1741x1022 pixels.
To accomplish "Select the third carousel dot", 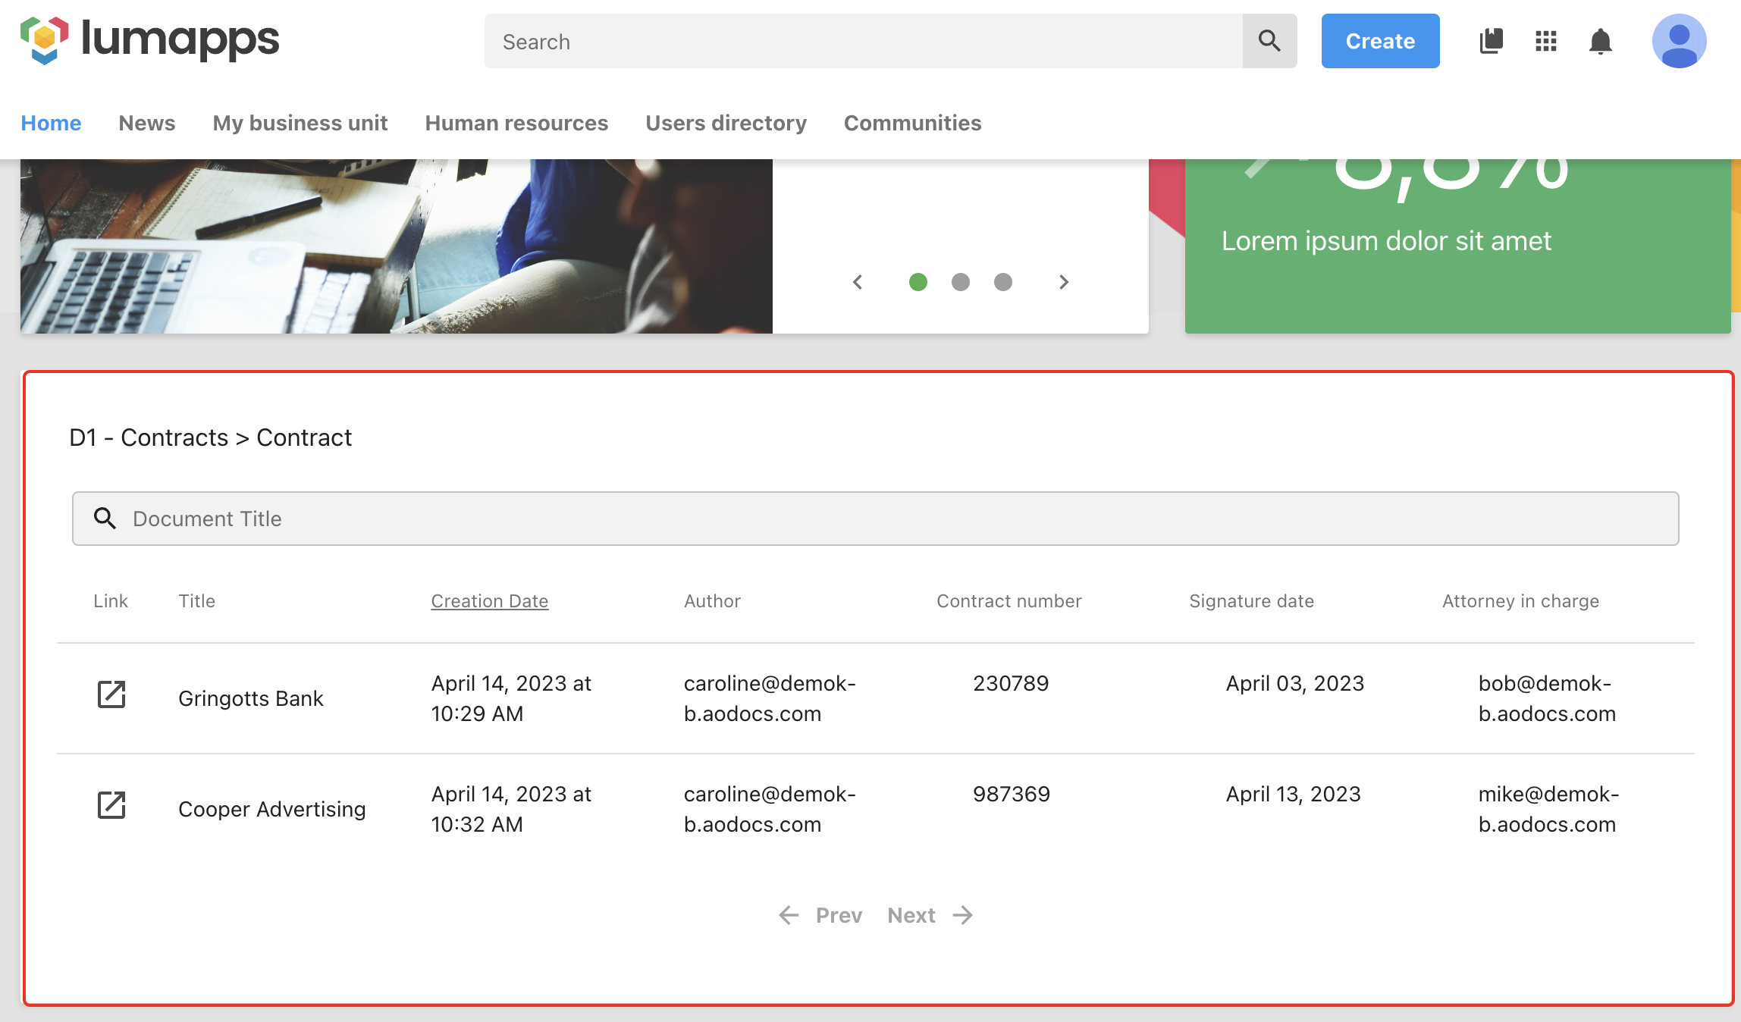I will click(1002, 282).
